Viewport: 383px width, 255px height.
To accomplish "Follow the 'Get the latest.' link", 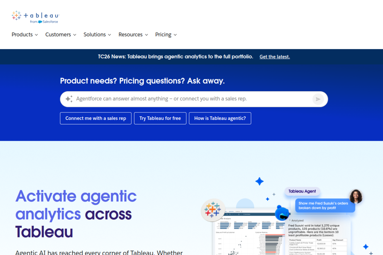I will coord(275,57).
